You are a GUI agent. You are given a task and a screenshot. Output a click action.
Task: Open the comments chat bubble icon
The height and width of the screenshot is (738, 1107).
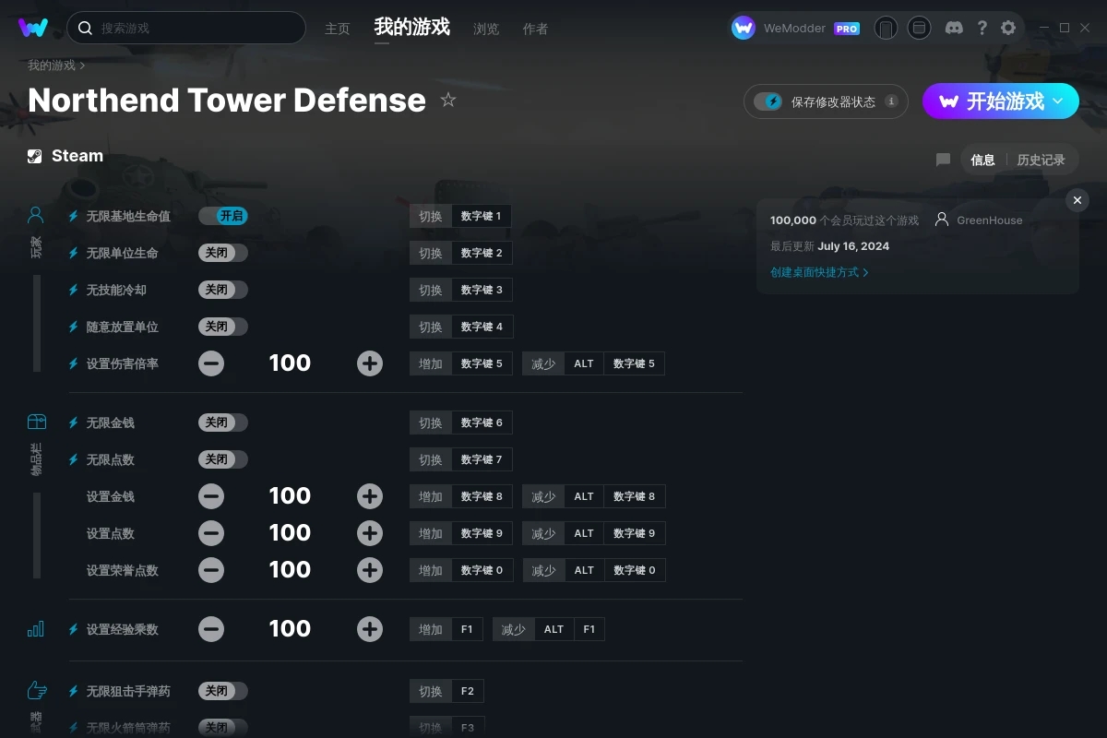943,160
